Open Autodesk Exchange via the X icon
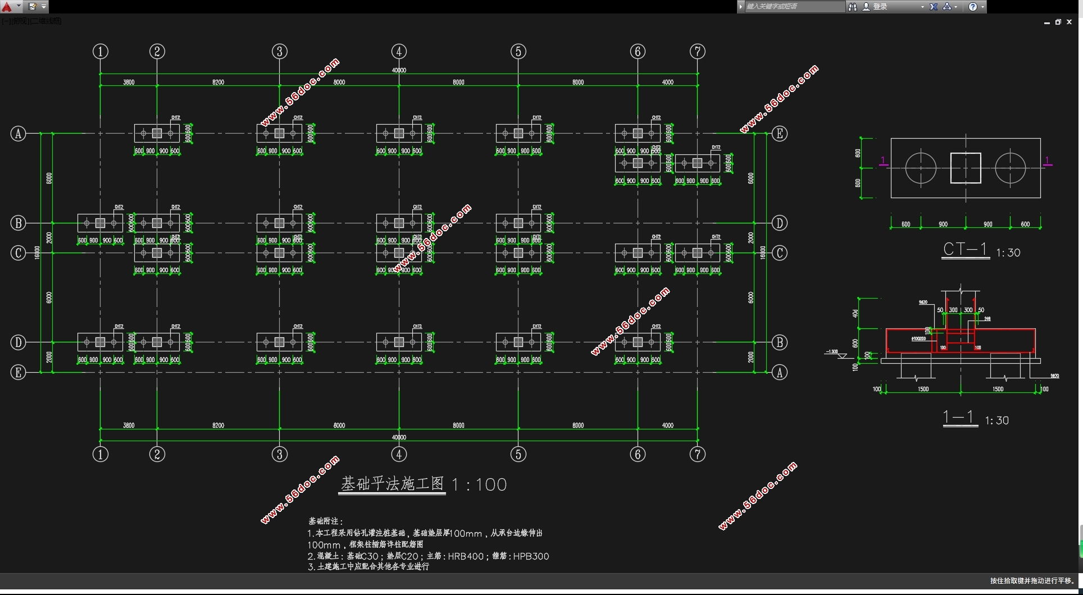The height and width of the screenshot is (595, 1083). pos(934,7)
